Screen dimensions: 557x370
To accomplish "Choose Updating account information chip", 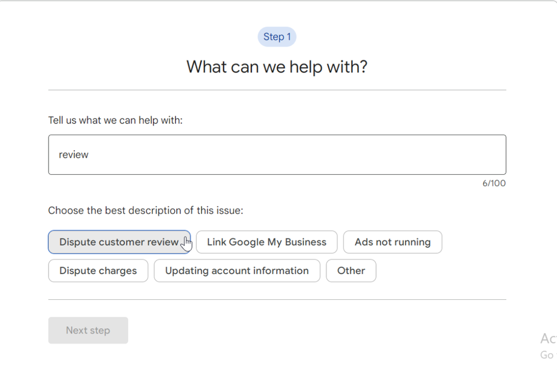I will click(x=237, y=271).
